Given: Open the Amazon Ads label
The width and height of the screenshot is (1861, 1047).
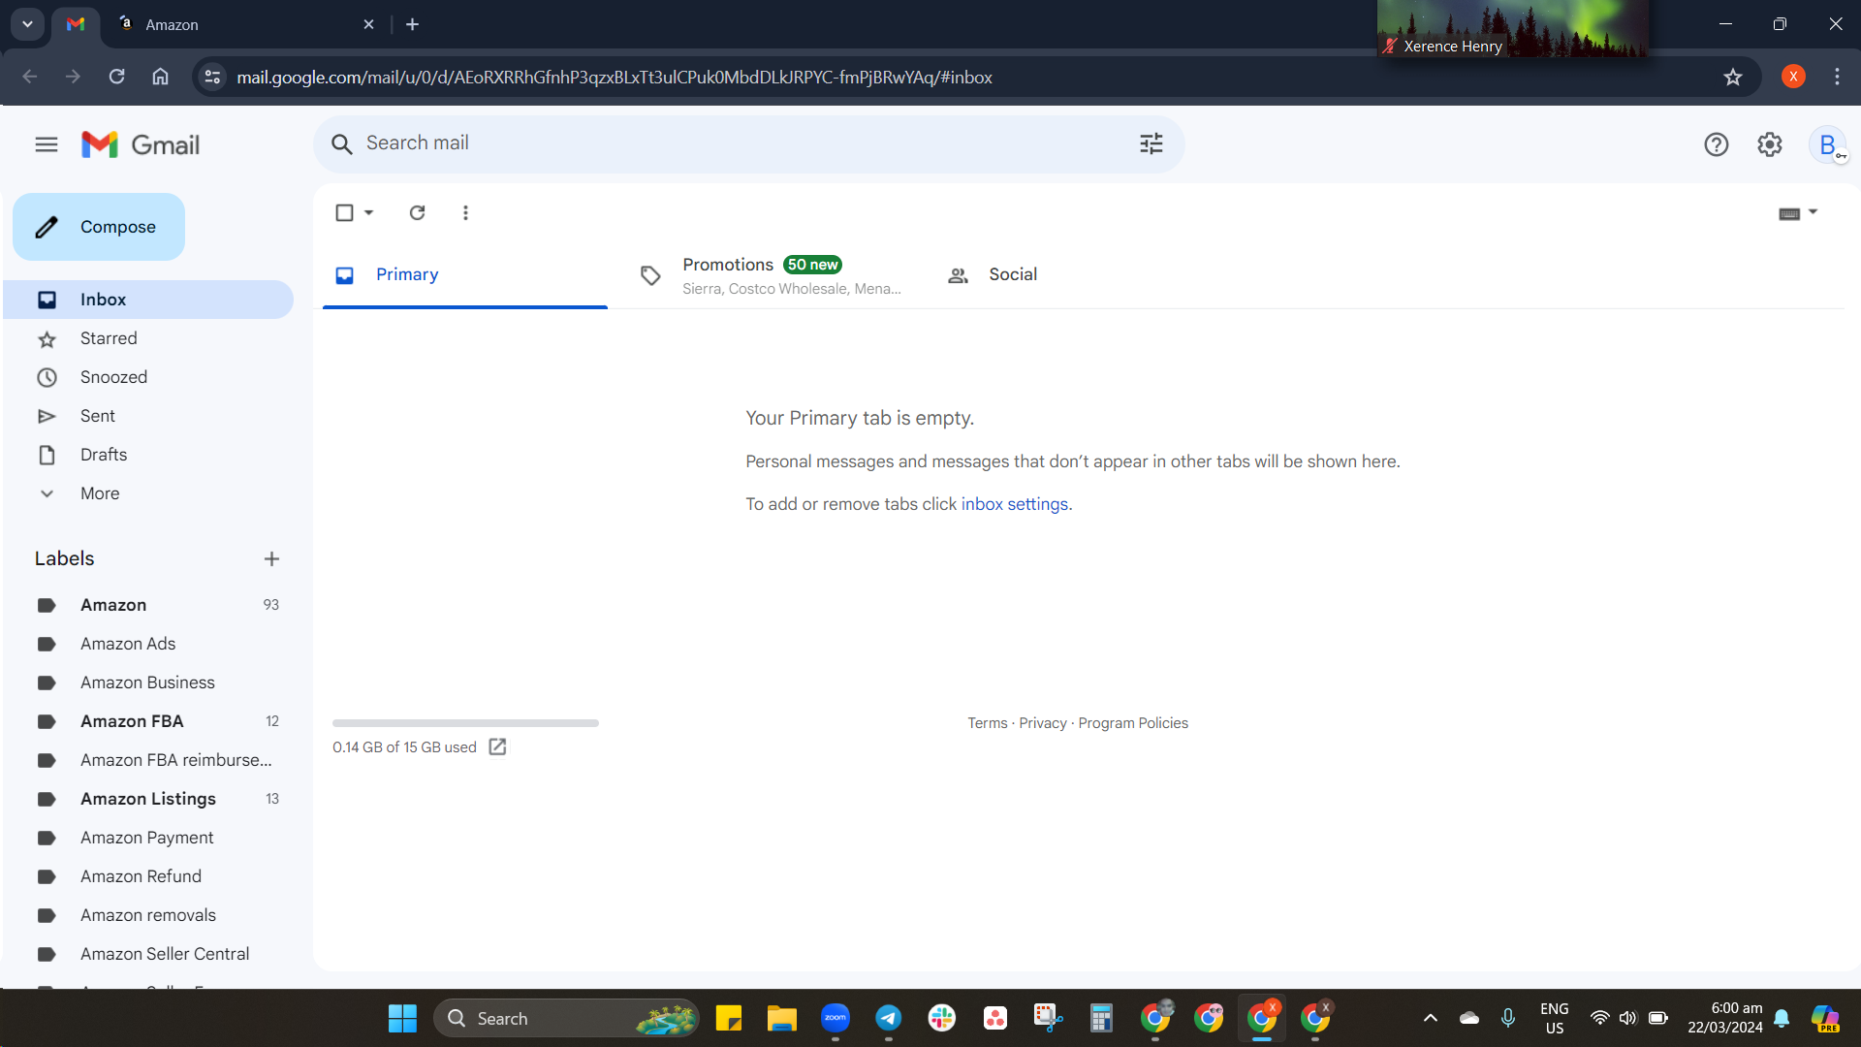Looking at the screenshot, I should tap(147, 644).
